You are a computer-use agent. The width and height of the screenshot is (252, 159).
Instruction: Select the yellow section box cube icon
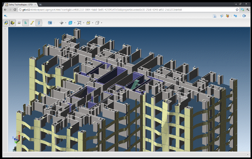(x=88, y=23)
